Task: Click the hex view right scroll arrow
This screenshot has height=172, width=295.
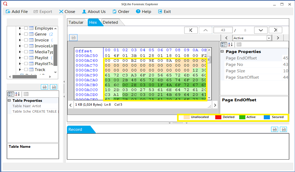Action: coord(215,105)
